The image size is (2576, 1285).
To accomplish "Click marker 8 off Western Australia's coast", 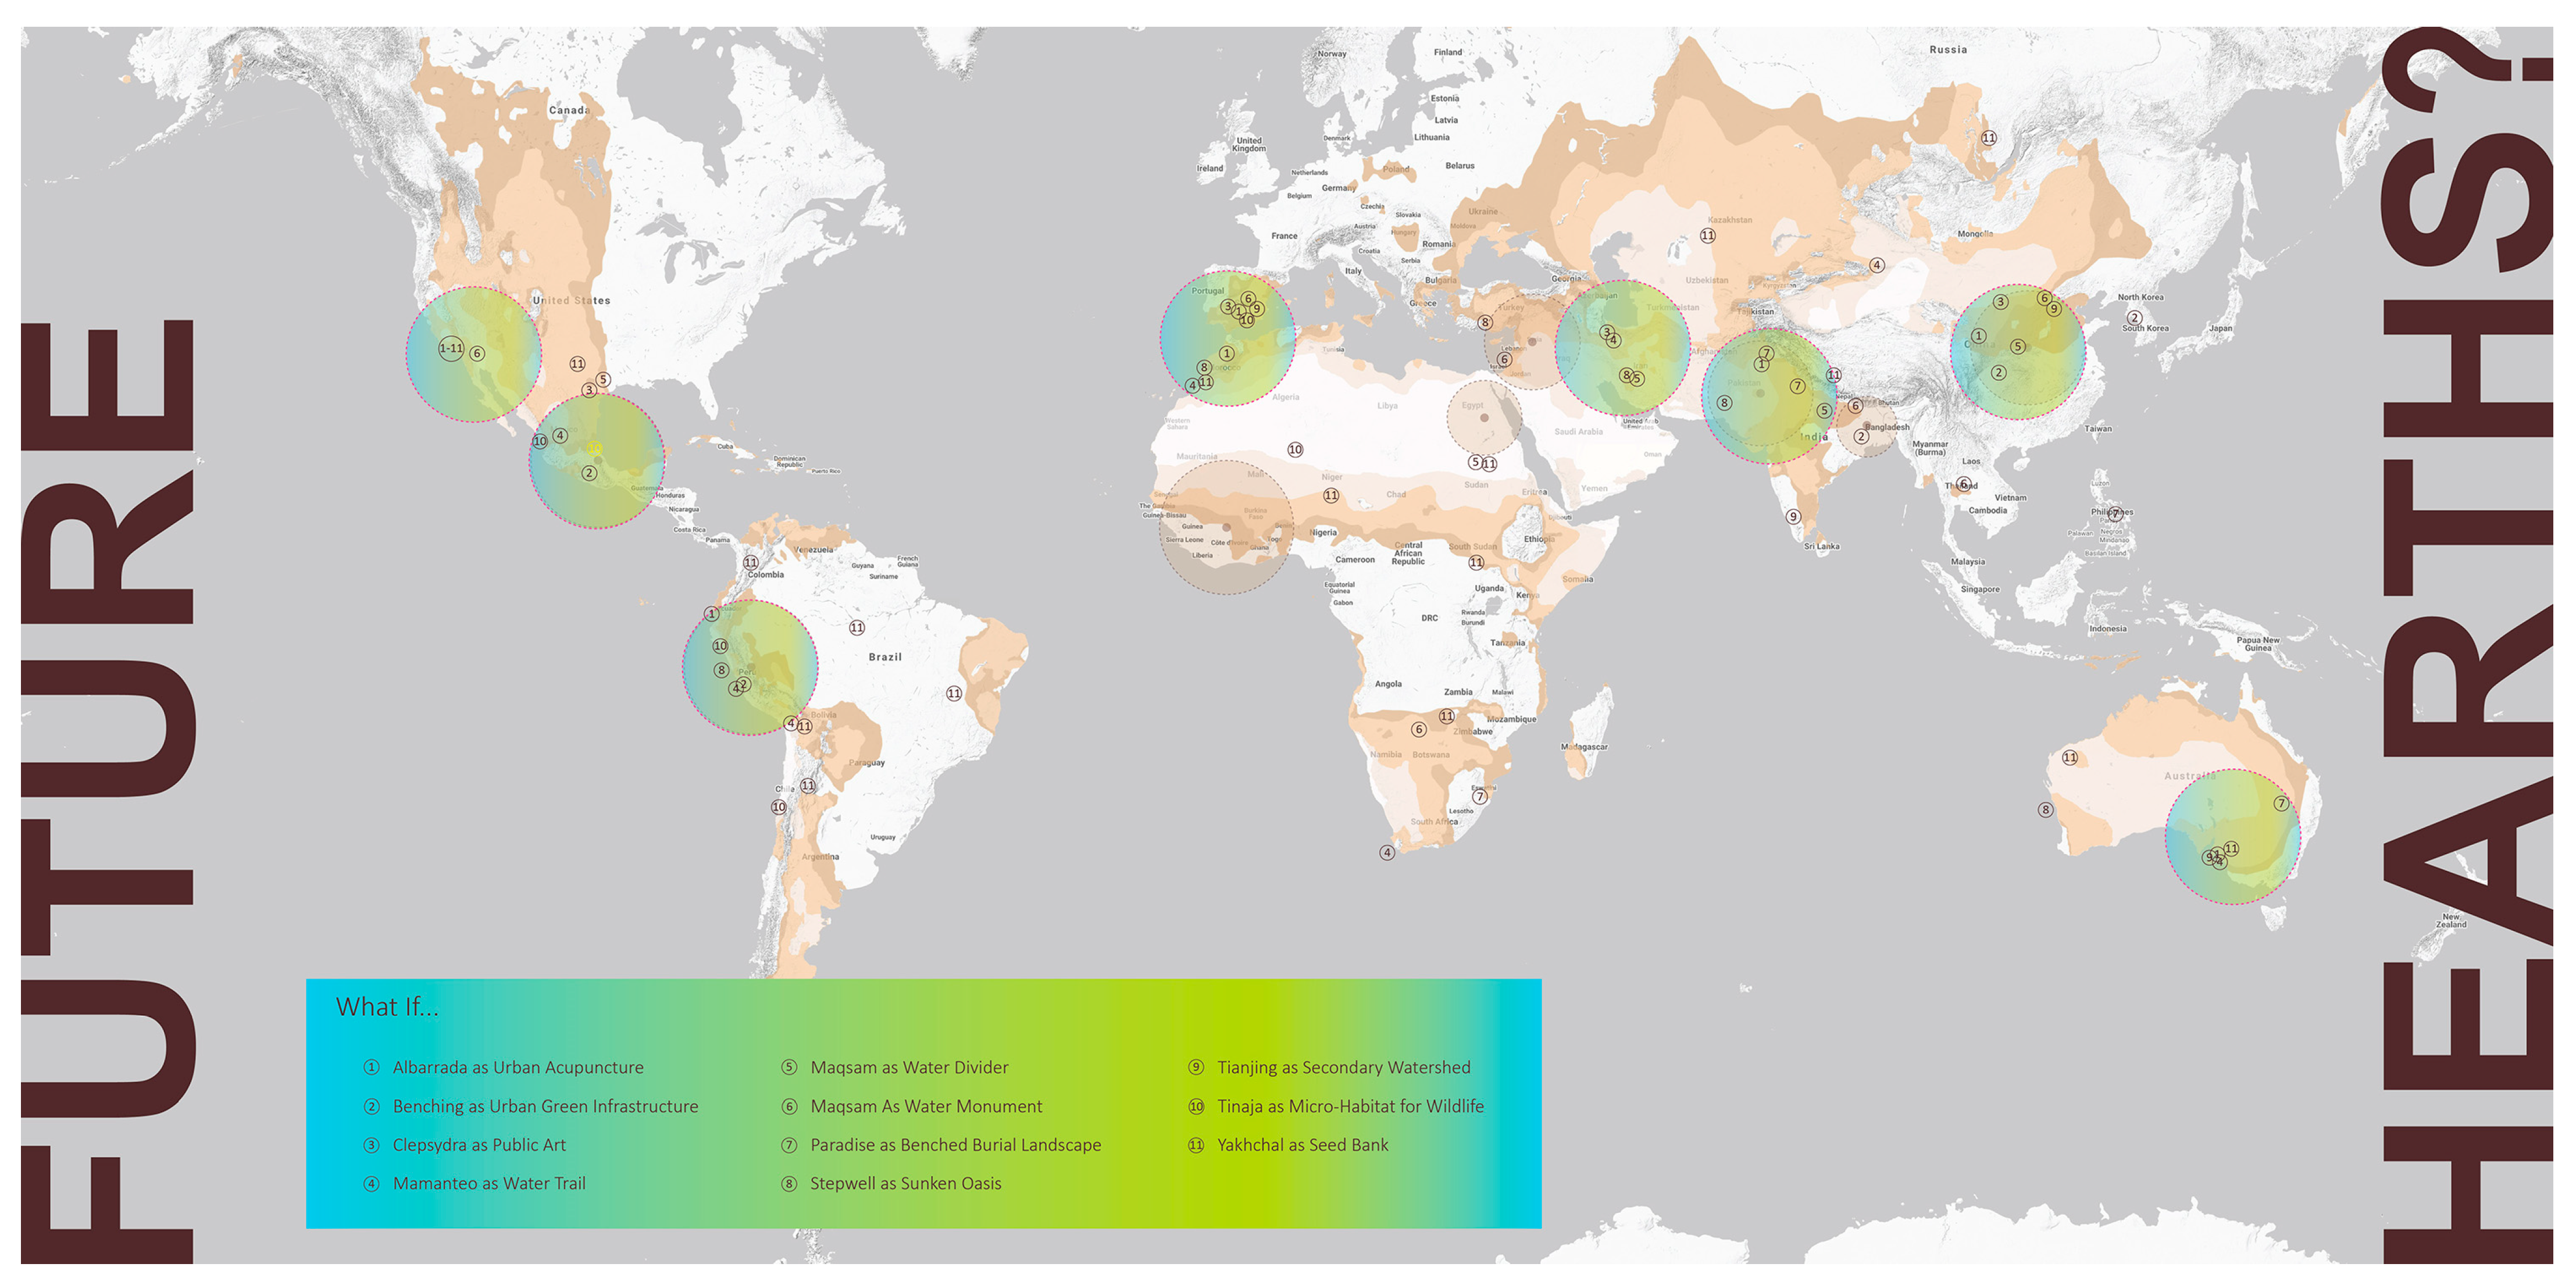I will [2045, 810].
